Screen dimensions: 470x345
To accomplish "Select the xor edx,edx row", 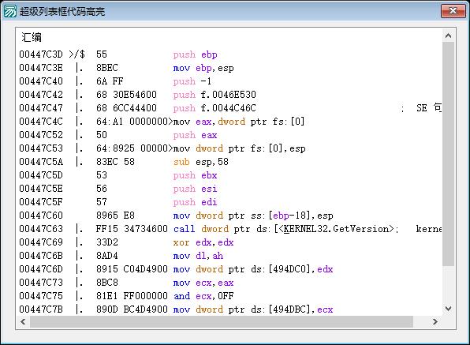I will pyautogui.click(x=229, y=242).
